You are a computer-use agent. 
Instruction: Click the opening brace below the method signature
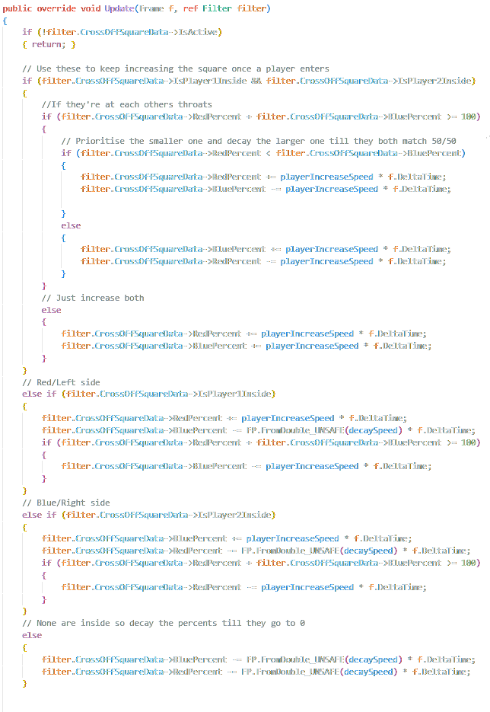[5, 21]
